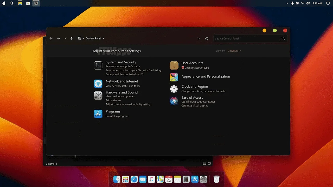This screenshot has height=187, width=333.
Task: Click the Clock and Region clock icon
Action: pyautogui.click(x=174, y=89)
